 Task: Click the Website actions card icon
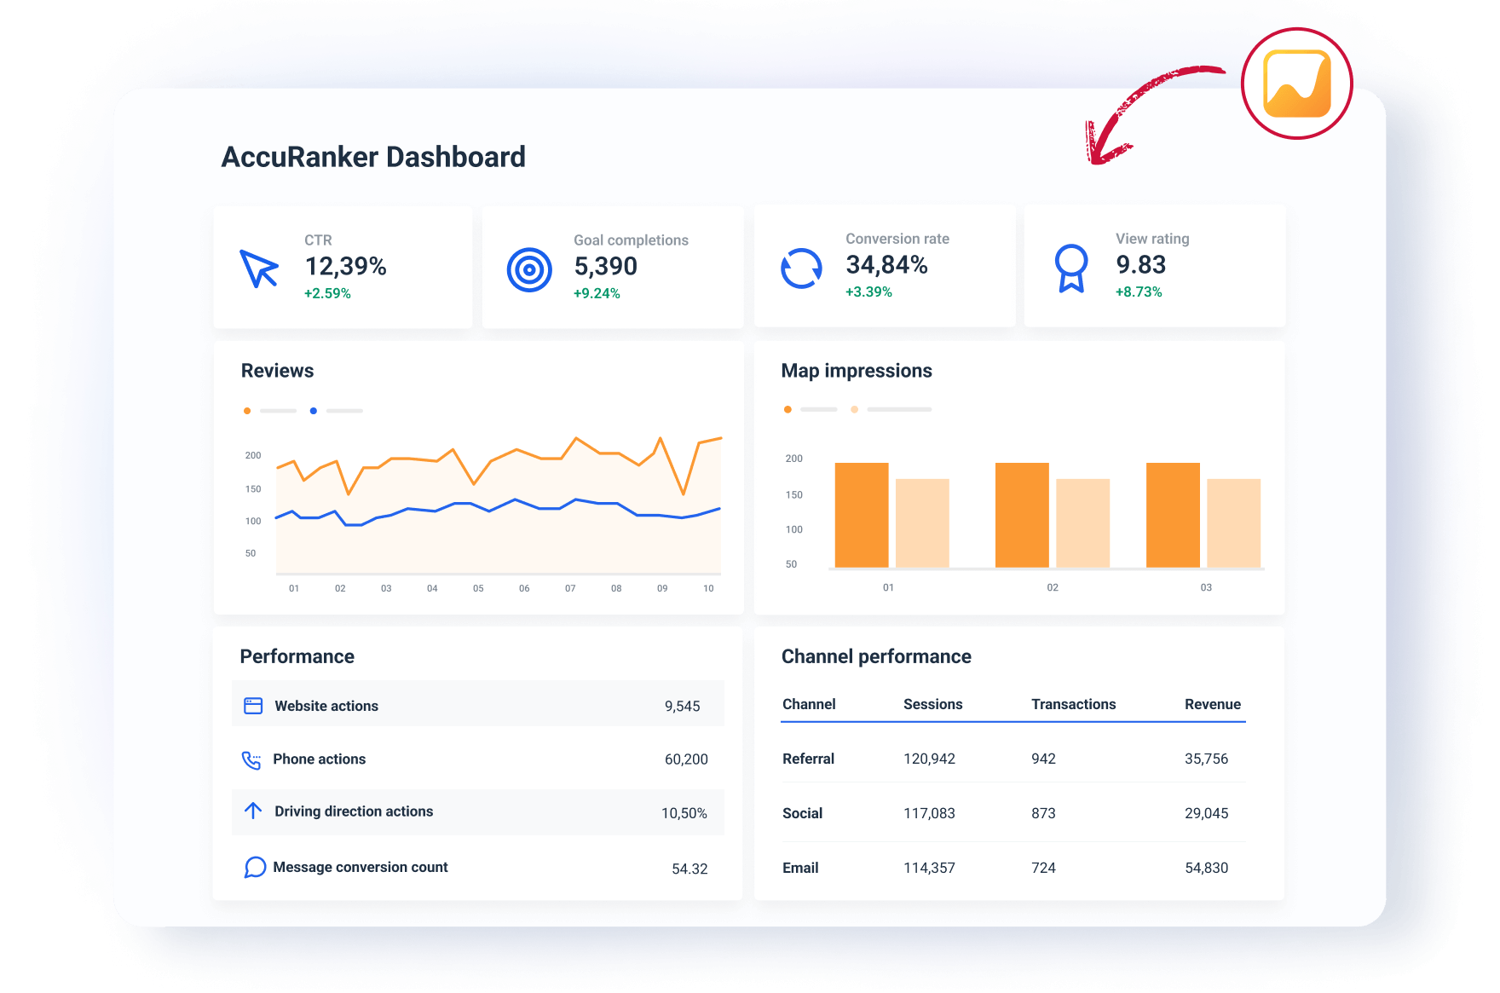click(x=252, y=705)
